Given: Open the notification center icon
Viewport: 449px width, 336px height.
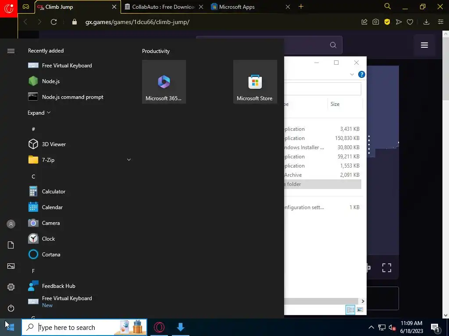Looking at the screenshot, I should [x=435, y=327].
